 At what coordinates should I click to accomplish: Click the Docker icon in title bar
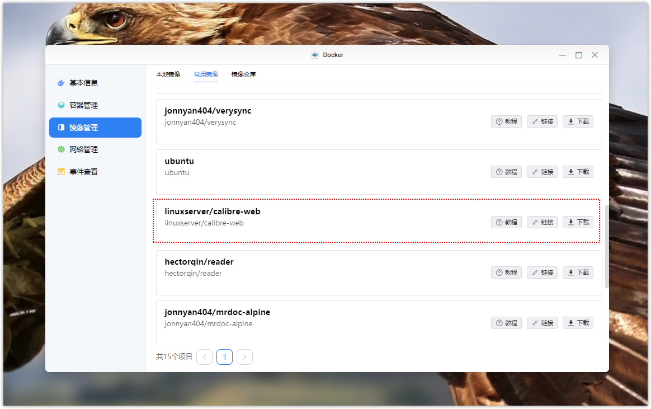tap(315, 55)
